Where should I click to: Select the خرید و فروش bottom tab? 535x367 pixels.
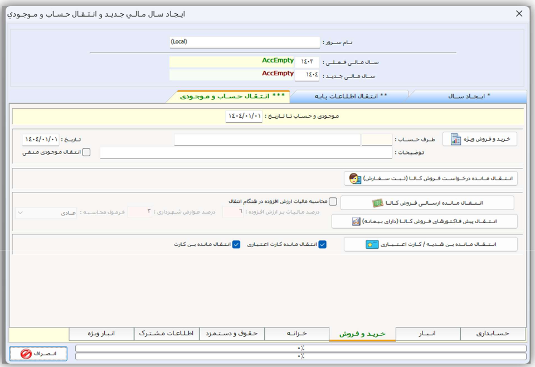pos(362,334)
